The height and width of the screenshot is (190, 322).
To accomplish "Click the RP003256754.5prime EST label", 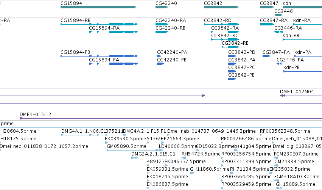I will pyautogui.click(x=246, y=154).
